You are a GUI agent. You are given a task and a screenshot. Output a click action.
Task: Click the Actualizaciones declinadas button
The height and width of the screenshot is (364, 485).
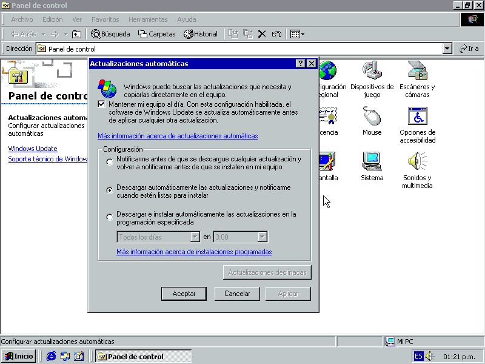tap(267, 272)
